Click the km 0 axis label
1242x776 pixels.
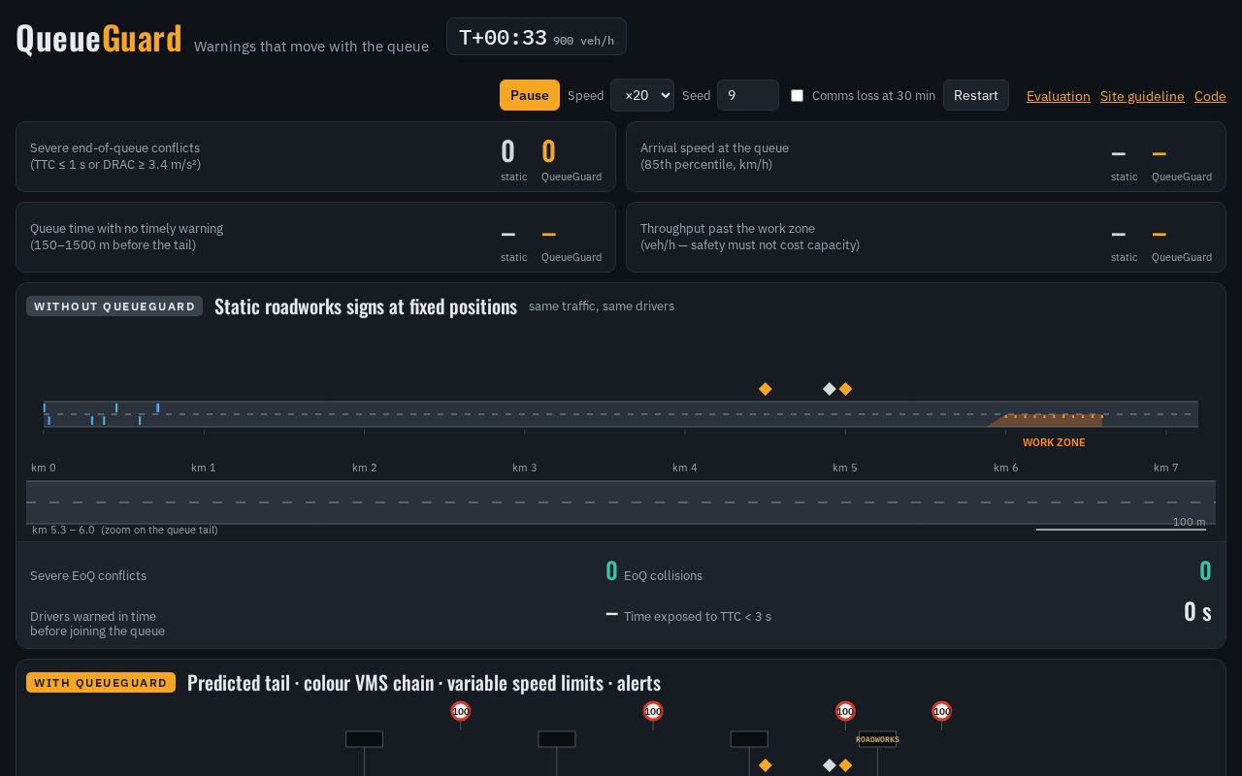[x=44, y=468]
